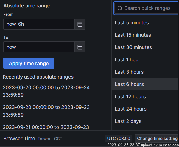Viewport: 179px width, 147px height.
Task: Choose Last 24 hours option
Action: 130,109
